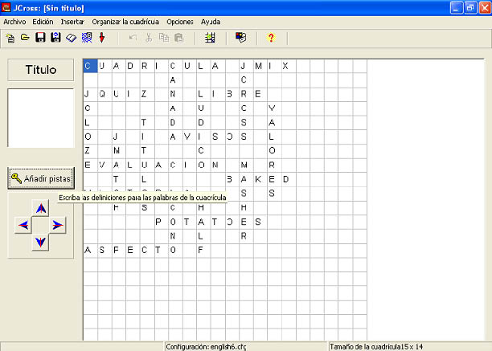Click the yellow question mark help icon
This screenshot has width=492, height=351.
point(271,38)
